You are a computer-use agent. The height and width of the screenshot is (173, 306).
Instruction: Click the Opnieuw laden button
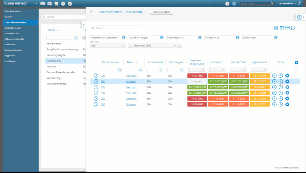[161, 12]
